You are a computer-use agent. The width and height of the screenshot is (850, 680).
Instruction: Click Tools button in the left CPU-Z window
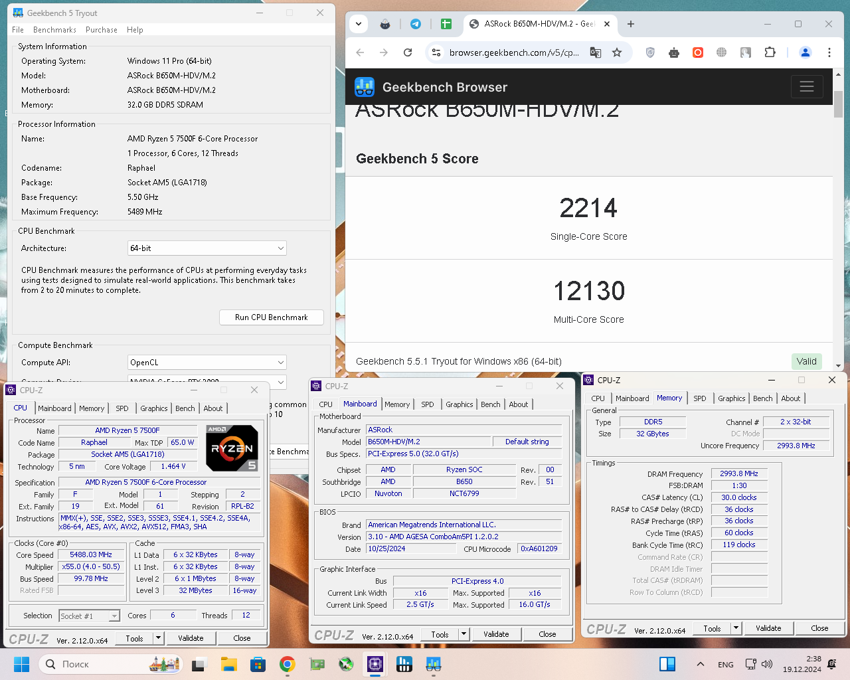pos(135,638)
